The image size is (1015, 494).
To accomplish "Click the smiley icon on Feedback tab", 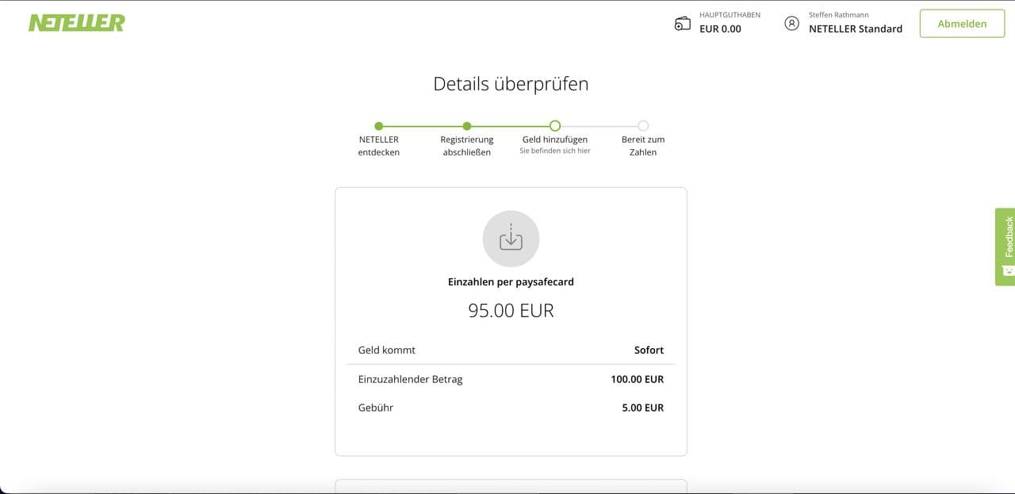I will (1008, 271).
